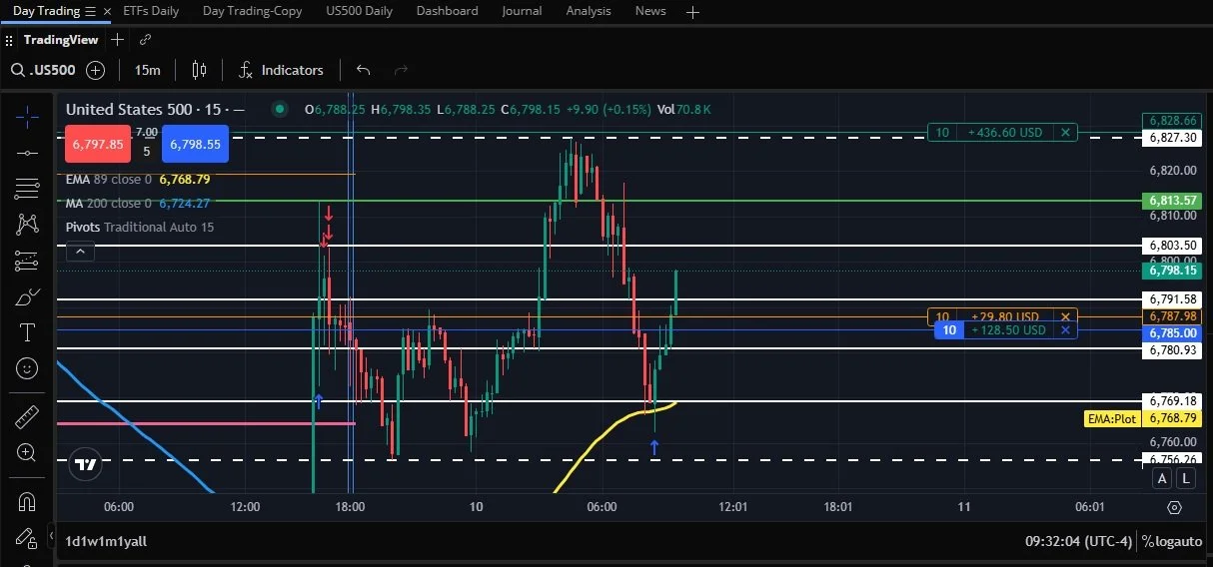1213x567 pixels.
Task: Undo the last chart action
Action: [x=364, y=70]
